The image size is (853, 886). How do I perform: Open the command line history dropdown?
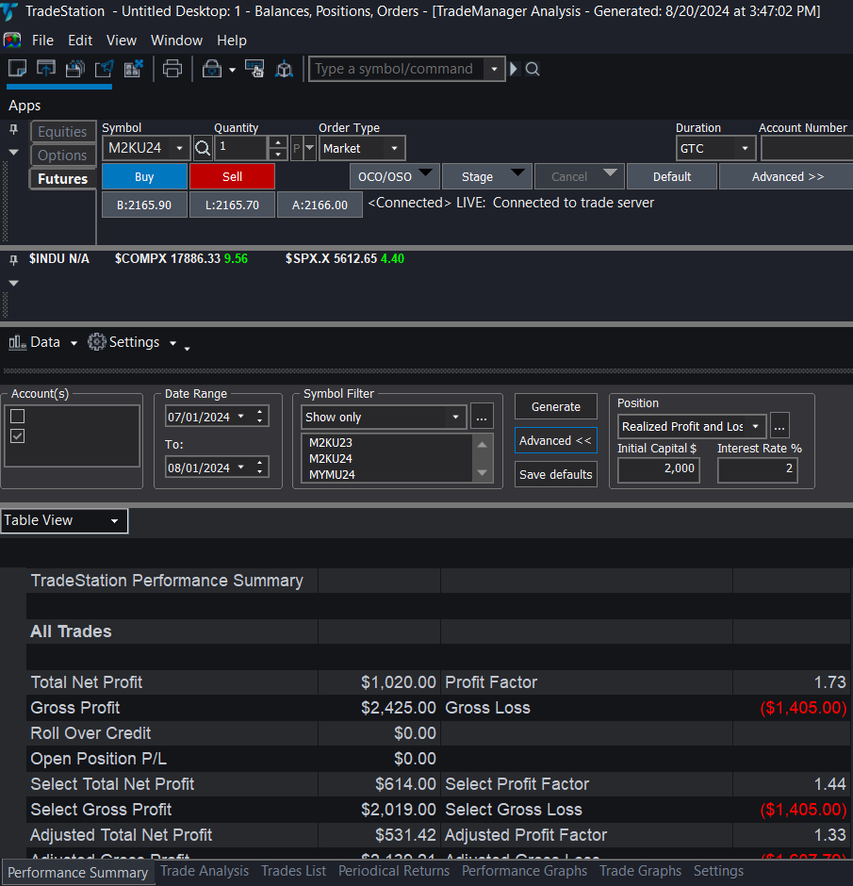click(x=494, y=69)
